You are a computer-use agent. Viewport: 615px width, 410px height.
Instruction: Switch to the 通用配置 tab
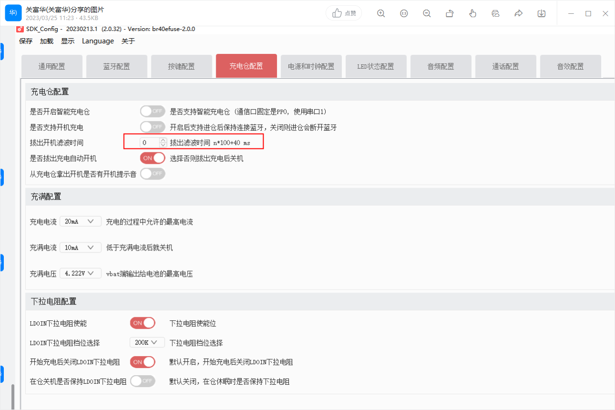pos(52,66)
